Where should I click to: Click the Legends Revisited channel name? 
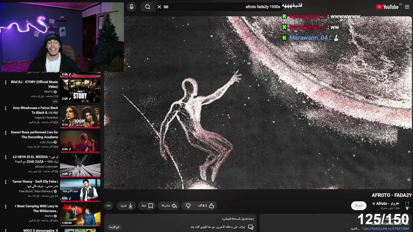46,118
